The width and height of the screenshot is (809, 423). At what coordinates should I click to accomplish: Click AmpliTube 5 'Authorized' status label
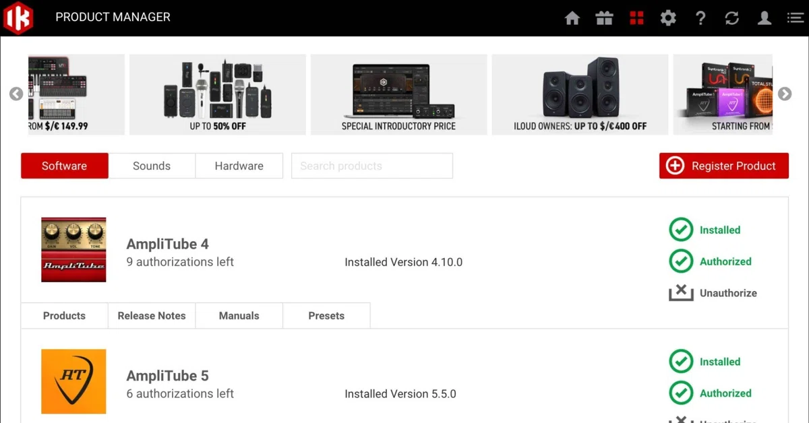(x=725, y=393)
